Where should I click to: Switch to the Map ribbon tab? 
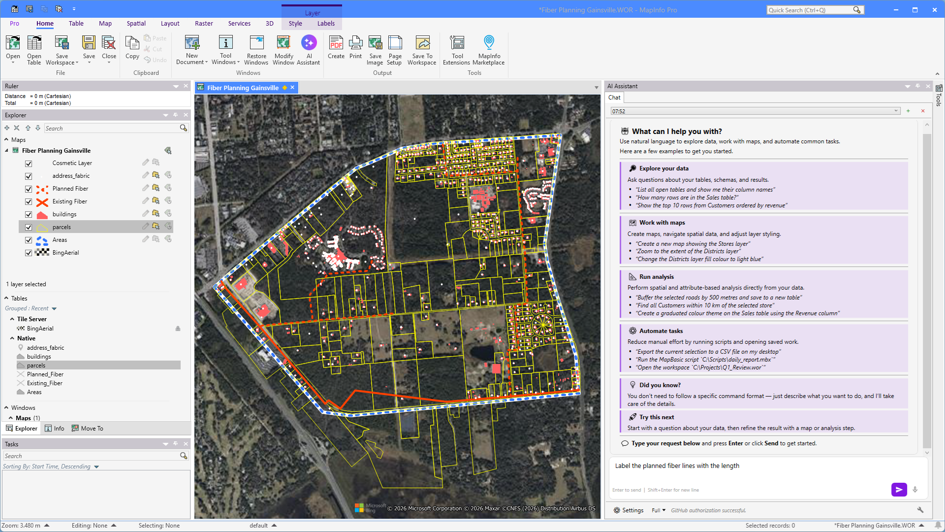pos(105,24)
